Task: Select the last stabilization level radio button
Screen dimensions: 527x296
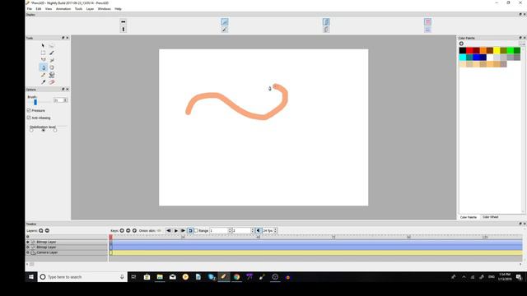Action: click(x=55, y=130)
